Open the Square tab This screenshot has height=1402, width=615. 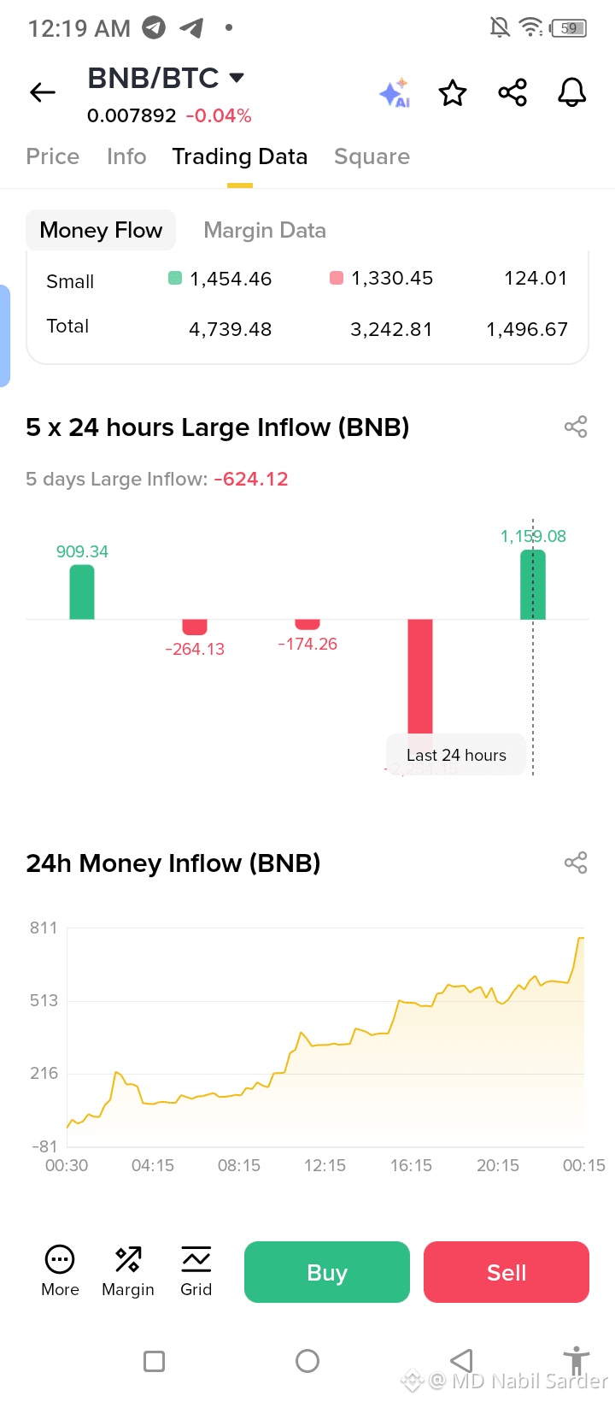(372, 156)
